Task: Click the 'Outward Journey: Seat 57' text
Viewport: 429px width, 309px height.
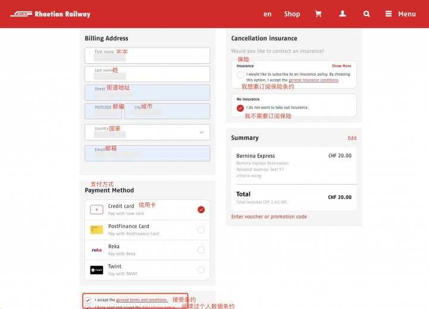Action: (260, 170)
